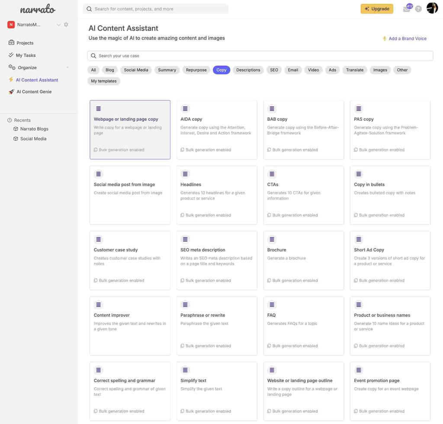Screen dimensions: 443x424
Task: Click the AI Content Genie rocket icon
Action: click(11, 92)
